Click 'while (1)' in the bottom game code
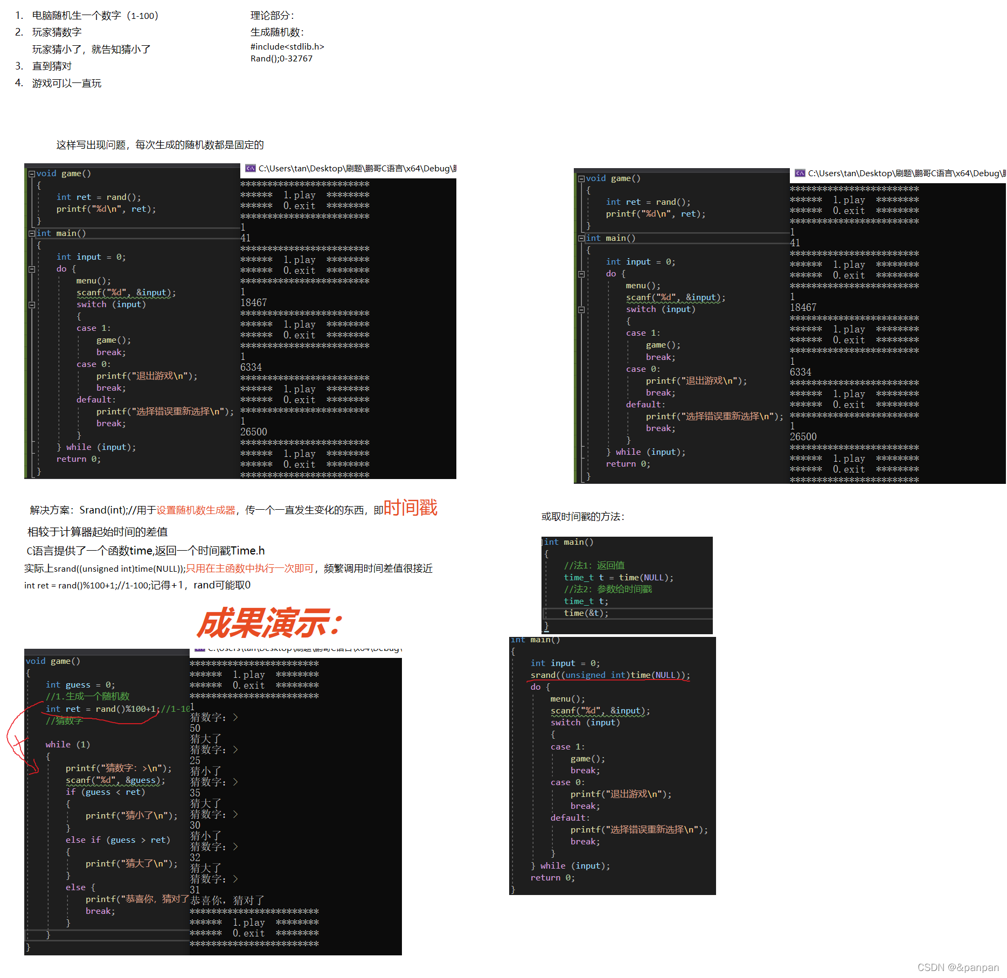1007x978 pixels. pos(68,745)
